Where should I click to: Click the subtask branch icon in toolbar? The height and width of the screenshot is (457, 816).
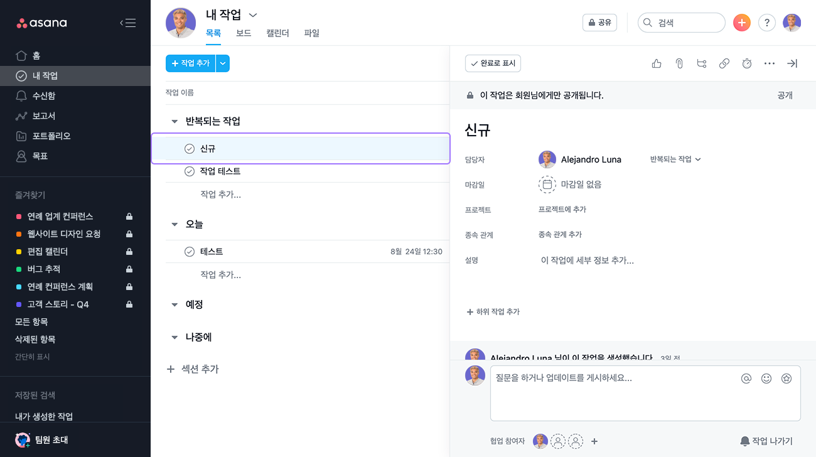[702, 63]
